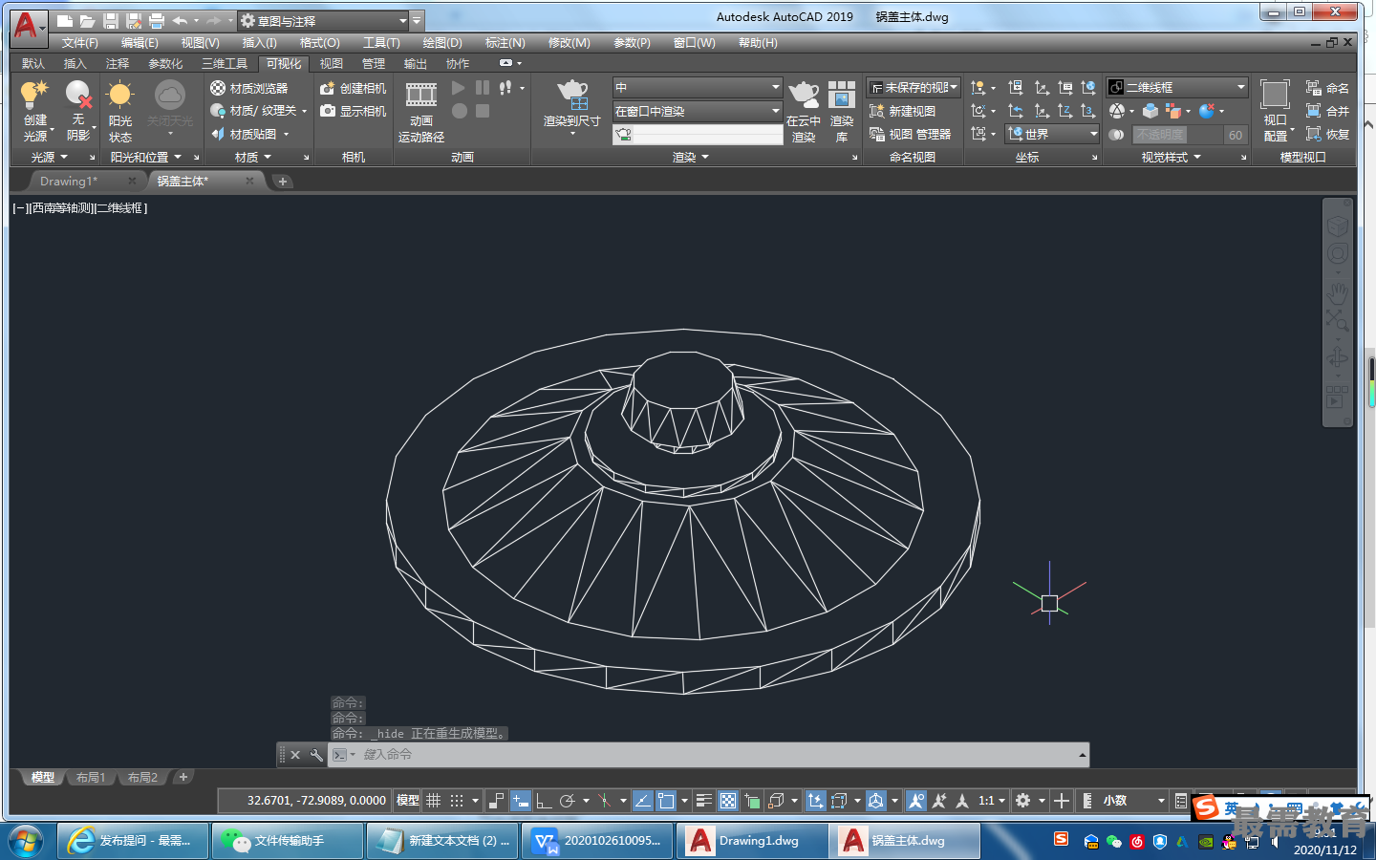Open View Manager (视图管理器)
This screenshot has width=1376, height=860.
(x=910, y=134)
